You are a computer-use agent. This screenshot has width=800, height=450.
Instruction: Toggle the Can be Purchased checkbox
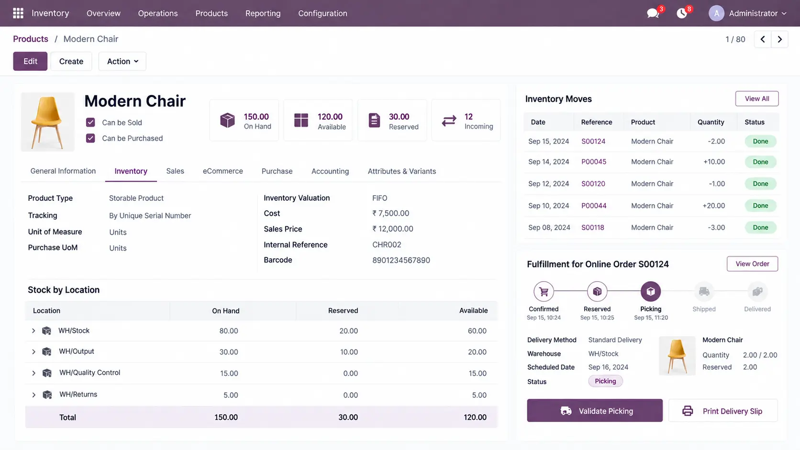coord(90,138)
